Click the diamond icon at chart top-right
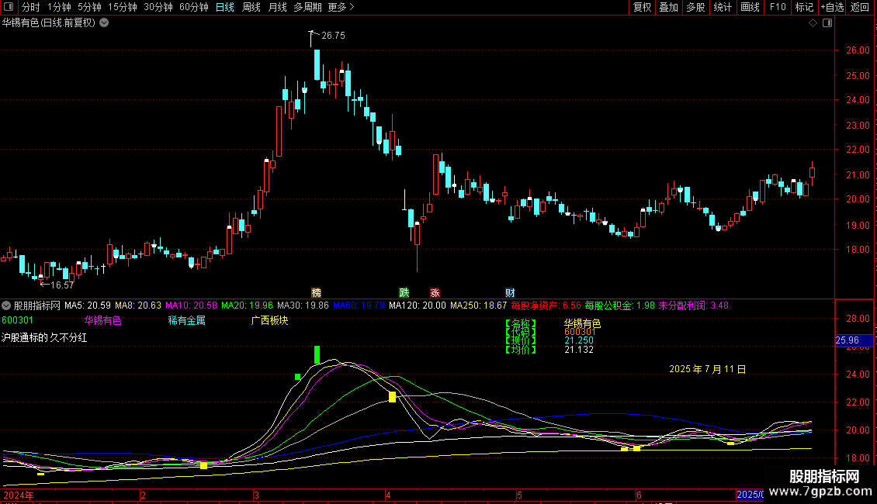The image size is (877, 504). click(x=813, y=23)
